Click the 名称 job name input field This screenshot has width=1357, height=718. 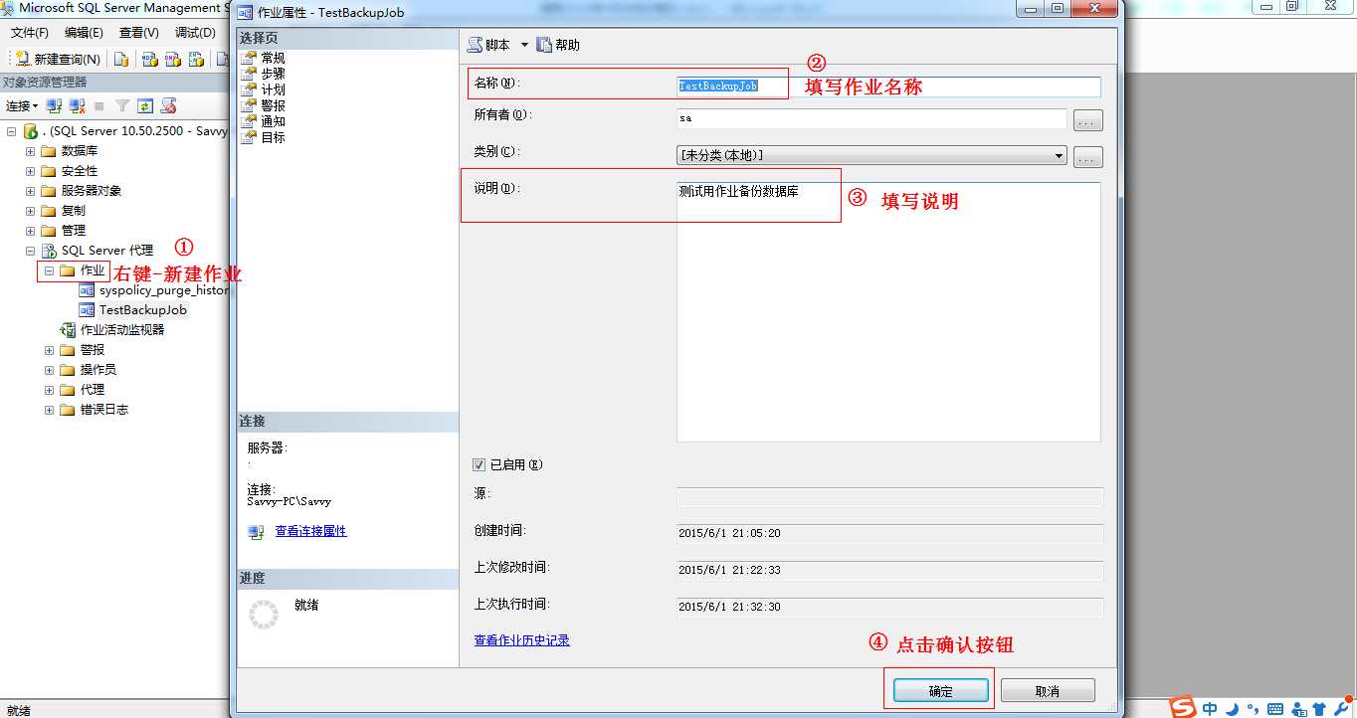(x=888, y=87)
